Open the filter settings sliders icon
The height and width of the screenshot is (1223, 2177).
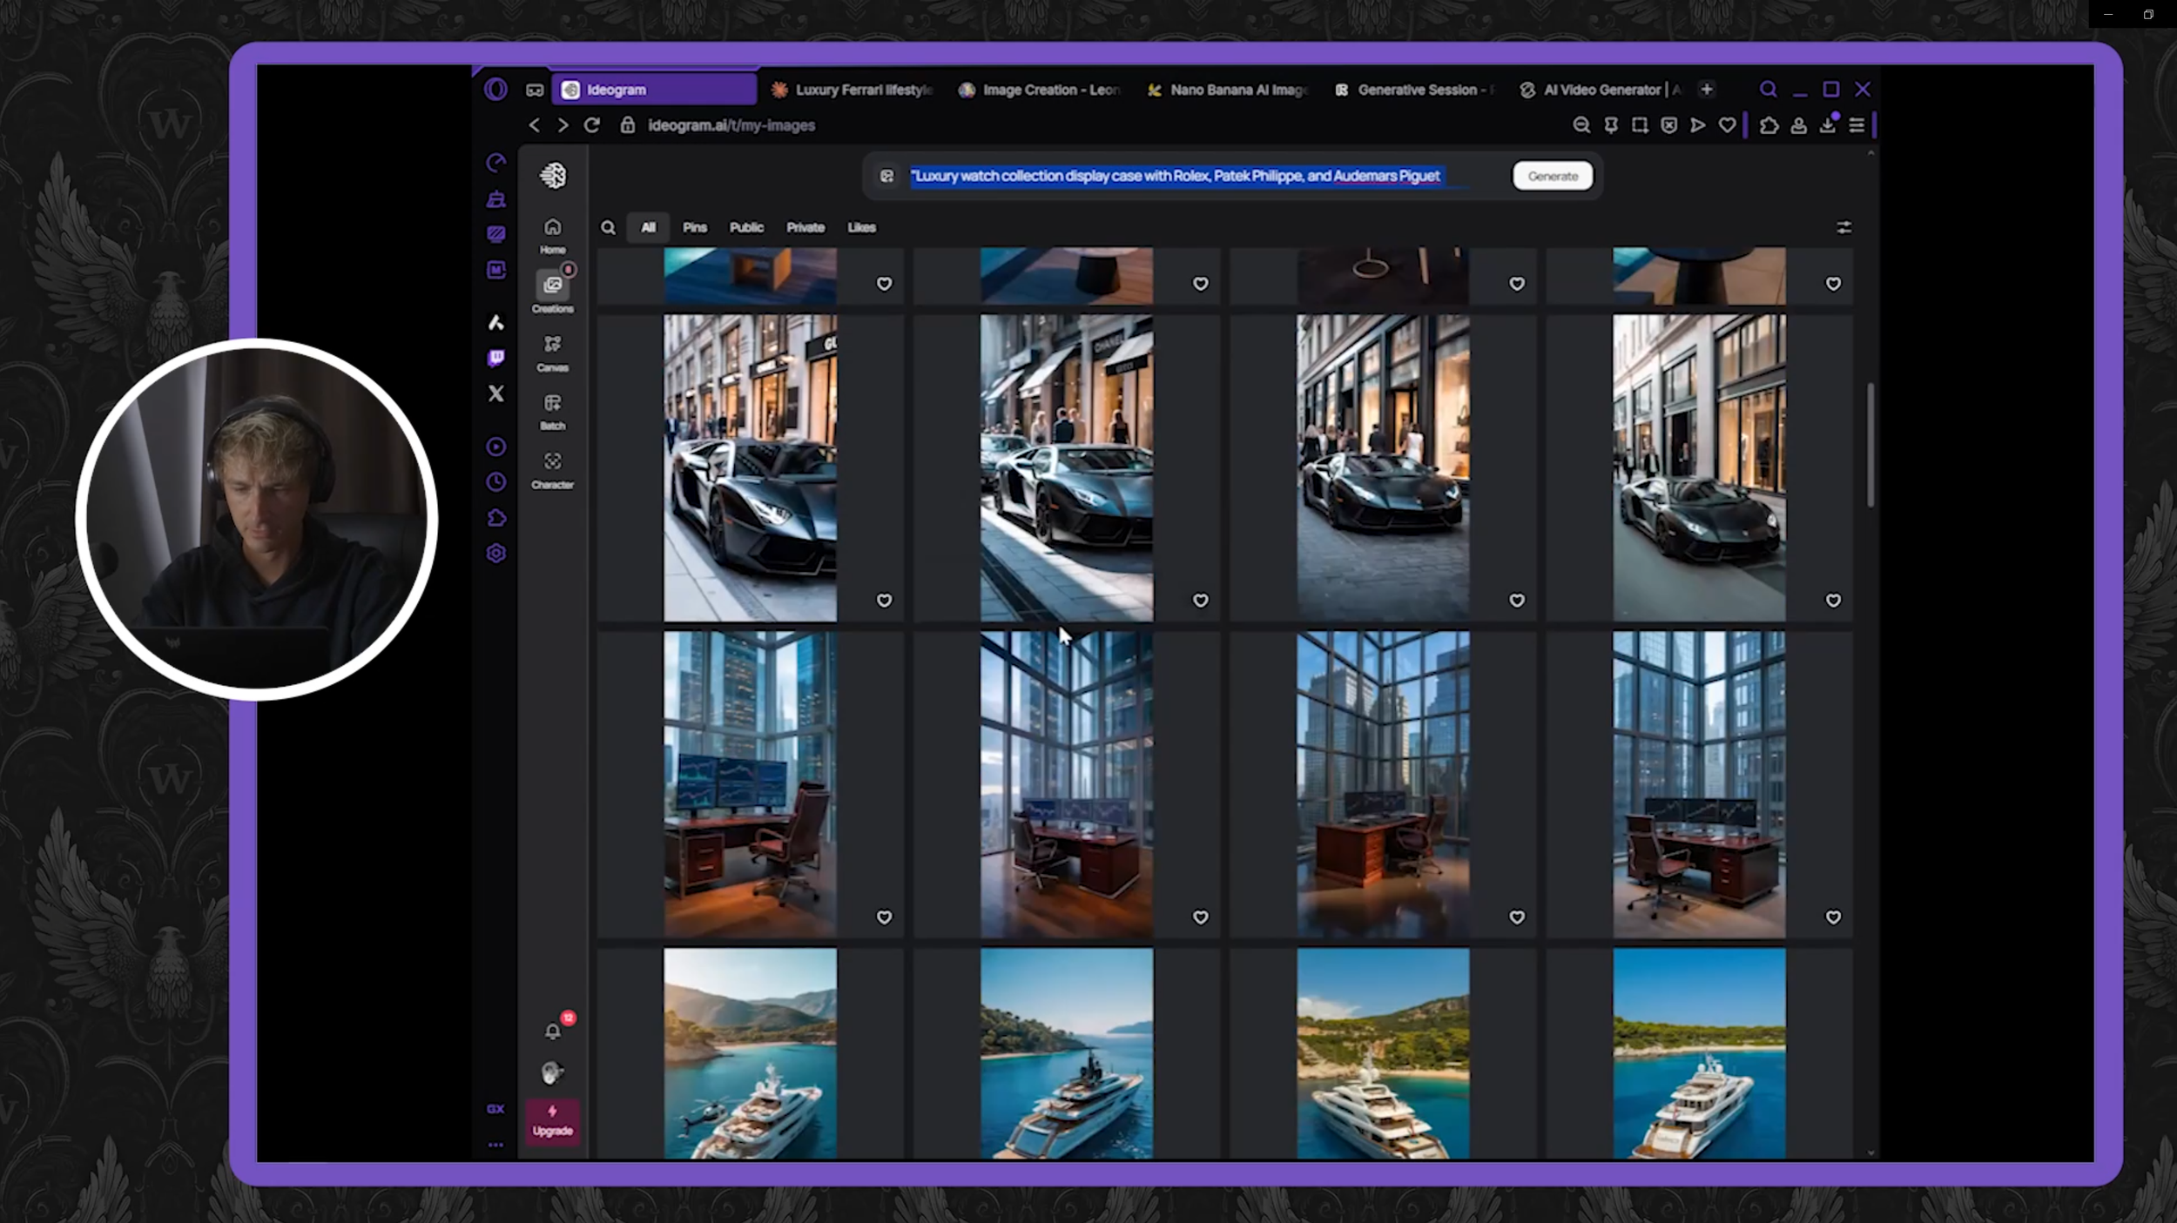(1843, 228)
